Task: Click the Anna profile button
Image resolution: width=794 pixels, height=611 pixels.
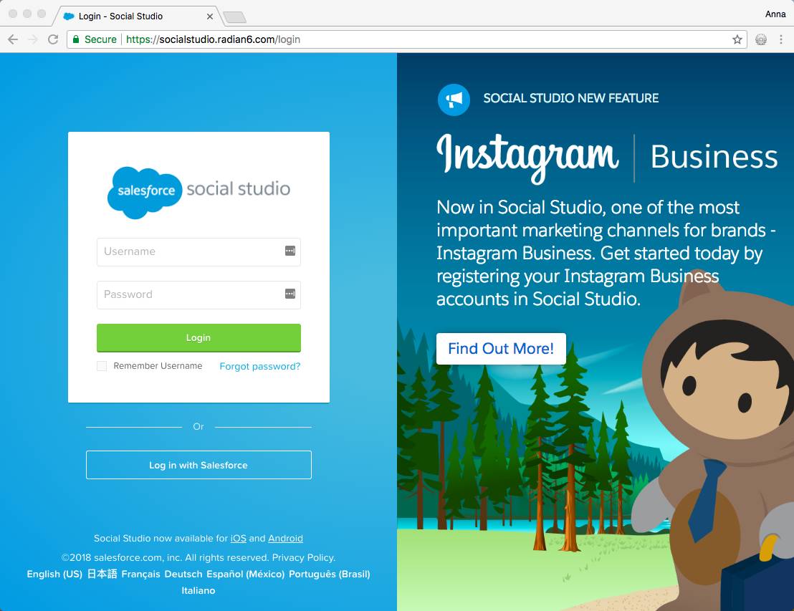Action: point(775,14)
